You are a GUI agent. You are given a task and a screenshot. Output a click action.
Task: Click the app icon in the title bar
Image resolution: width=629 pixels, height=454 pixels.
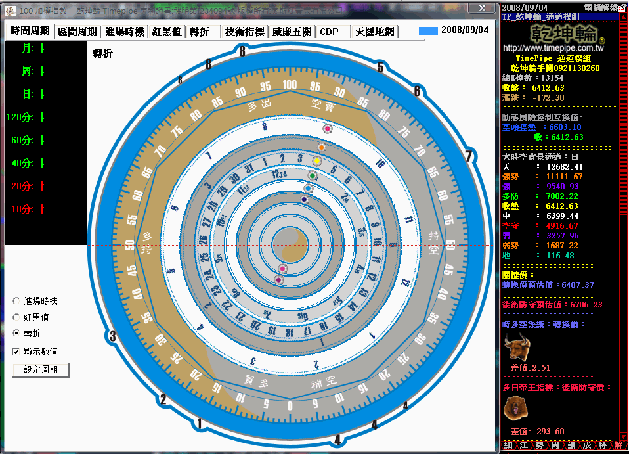pyautogui.click(x=11, y=11)
